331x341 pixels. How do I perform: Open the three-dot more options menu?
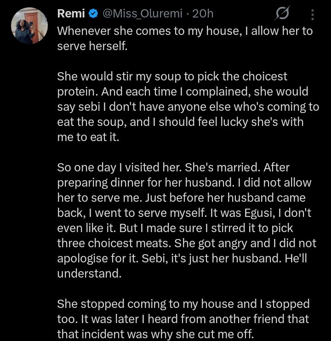tap(313, 15)
